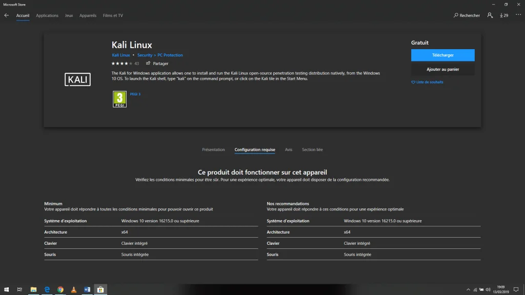Screen dimensions: 525x295
Task: Click the star rating under the title
Action: pos(122,64)
